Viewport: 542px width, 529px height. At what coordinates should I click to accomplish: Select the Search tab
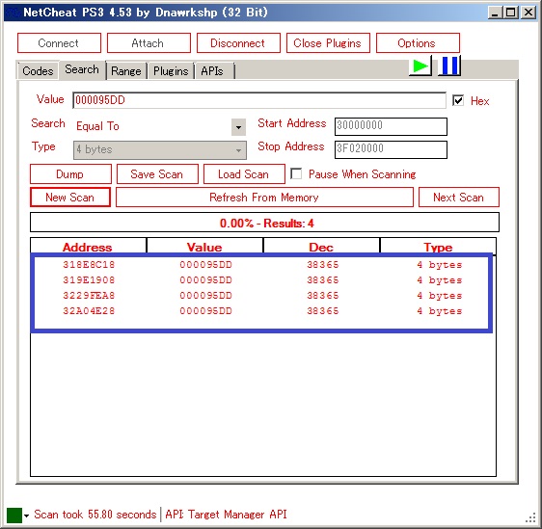(x=82, y=69)
